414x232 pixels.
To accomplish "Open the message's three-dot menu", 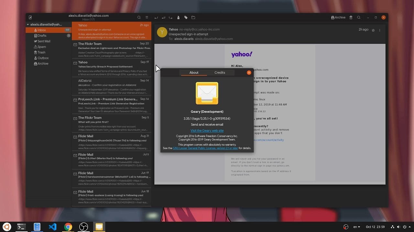I will [380, 30].
